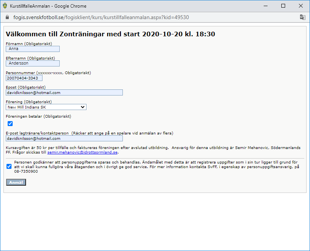Click the Personen godkänner consent text
The image size is (310, 251).
click(x=153, y=167)
